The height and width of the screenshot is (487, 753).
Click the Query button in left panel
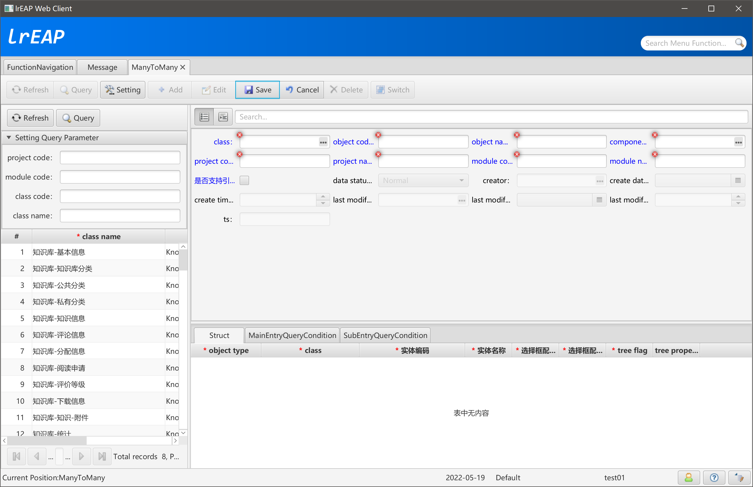click(78, 118)
